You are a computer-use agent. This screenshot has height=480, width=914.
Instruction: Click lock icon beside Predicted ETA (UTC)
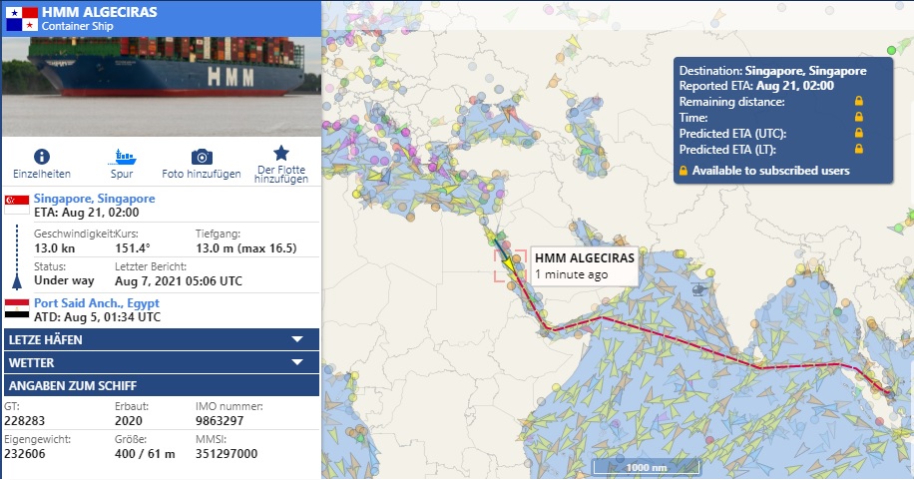pos(859,133)
